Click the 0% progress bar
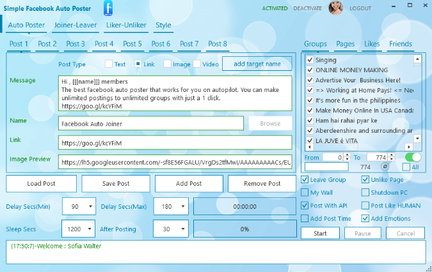Viewport: 432px width, 272px height. point(244,229)
